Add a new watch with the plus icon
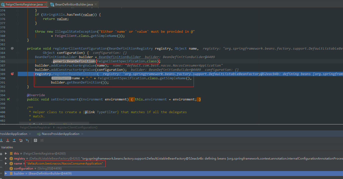This screenshot has height=179, width=343. point(1,154)
